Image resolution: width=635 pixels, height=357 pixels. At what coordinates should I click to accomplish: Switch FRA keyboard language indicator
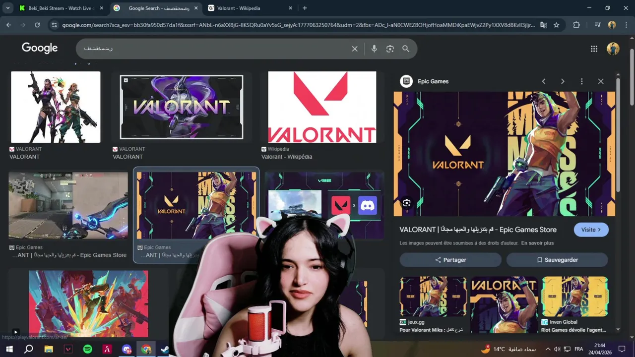coord(578,349)
